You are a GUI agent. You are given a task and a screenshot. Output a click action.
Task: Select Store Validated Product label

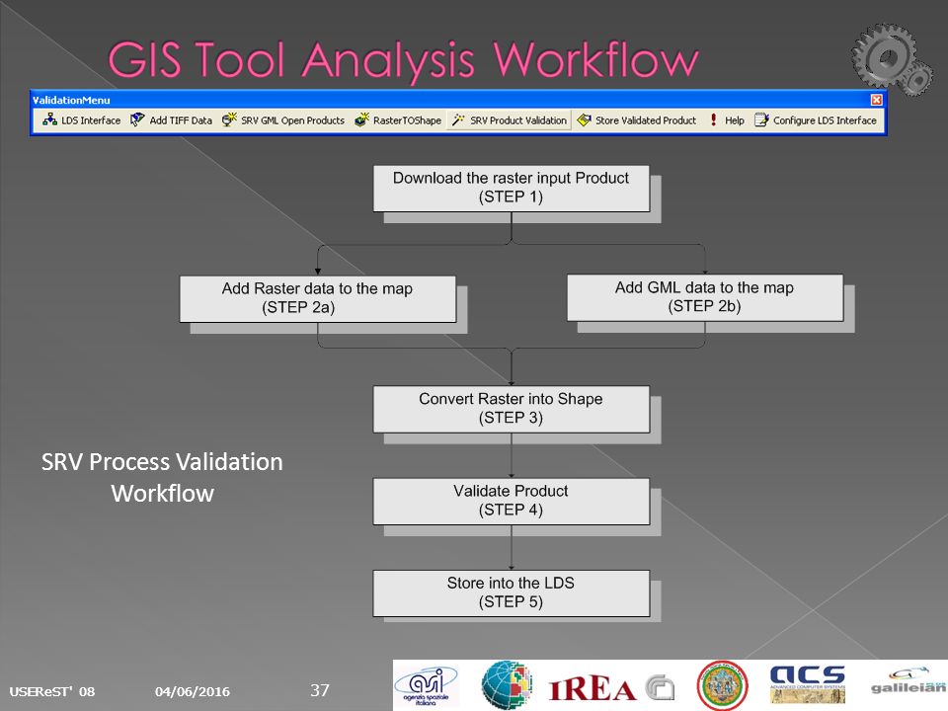click(x=646, y=120)
